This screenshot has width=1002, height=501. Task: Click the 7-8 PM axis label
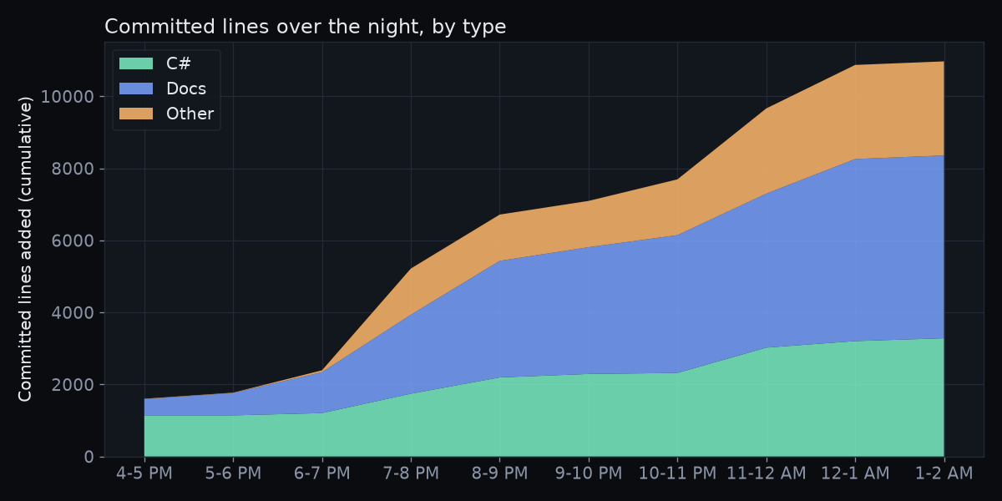coord(411,473)
